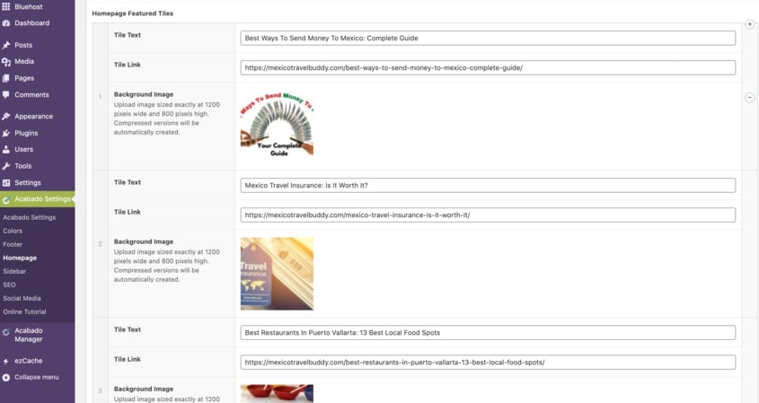
Task: Edit Tile Link for send-money-to-mexico guide
Action: point(488,67)
